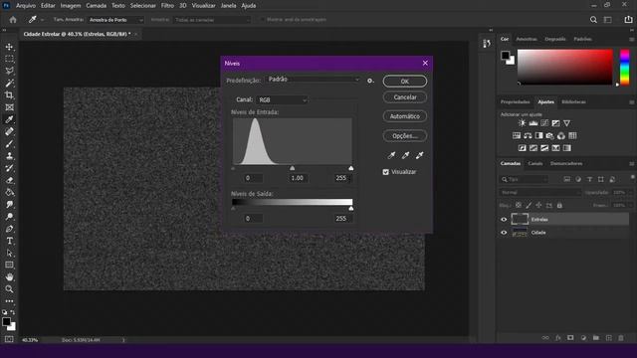Image resolution: width=637 pixels, height=358 pixels.
Task: Select the Clone Stamp tool
Action: point(9,156)
